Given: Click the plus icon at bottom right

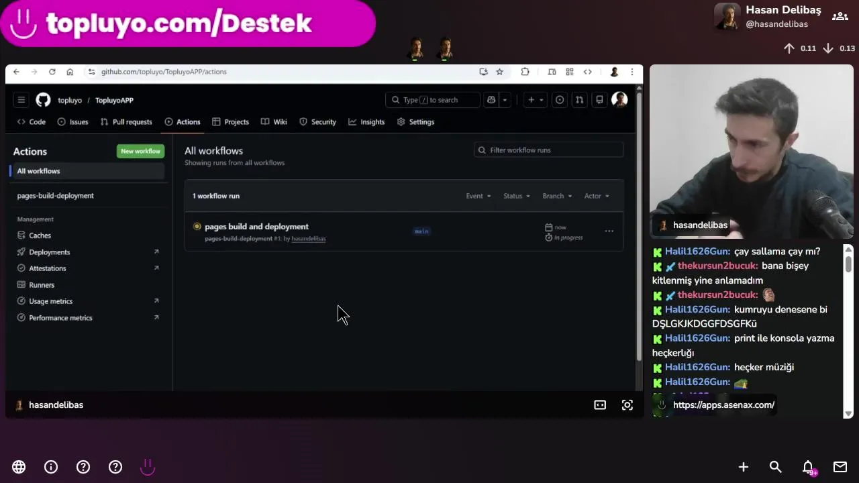Looking at the screenshot, I should [x=744, y=467].
